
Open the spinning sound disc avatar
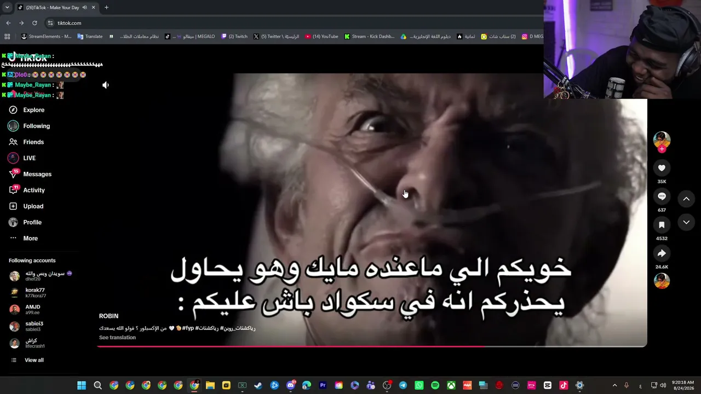pos(662,281)
